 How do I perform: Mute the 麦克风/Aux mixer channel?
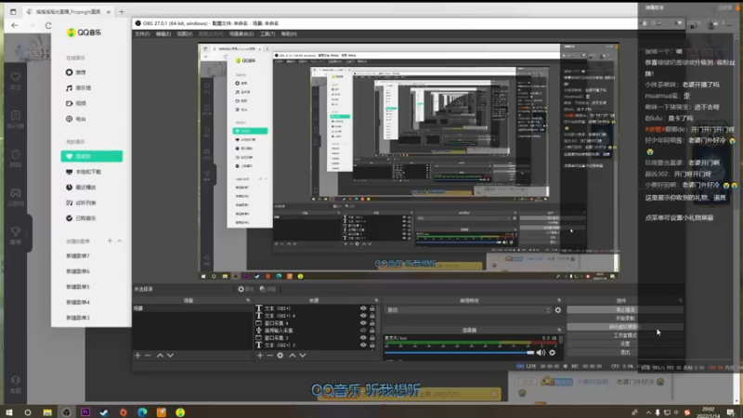[x=541, y=353]
